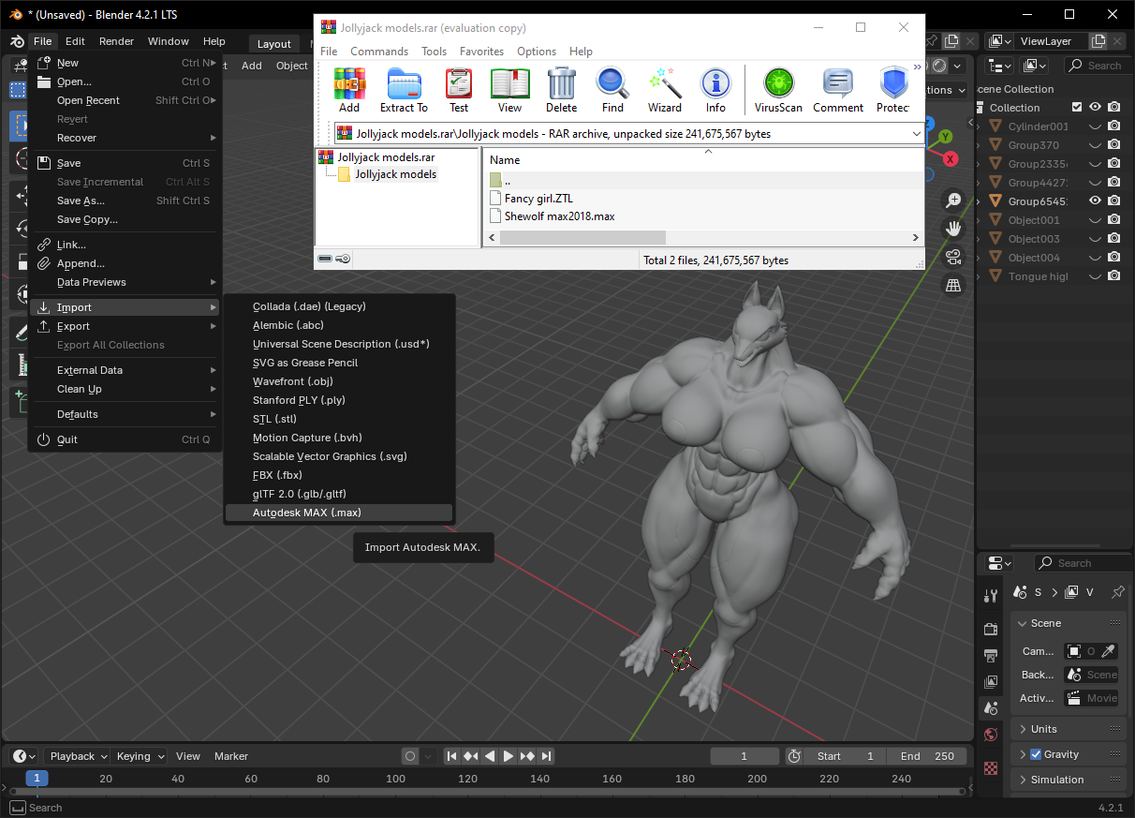This screenshot has height=818, width=1135.
Task: Open the Edit menu in Blender's top bar
Action: [75, 41]
